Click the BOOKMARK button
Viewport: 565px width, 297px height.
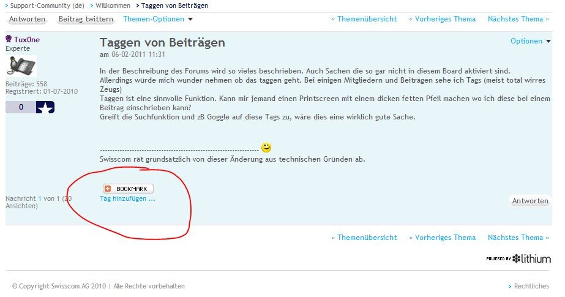tap(128, 189)
